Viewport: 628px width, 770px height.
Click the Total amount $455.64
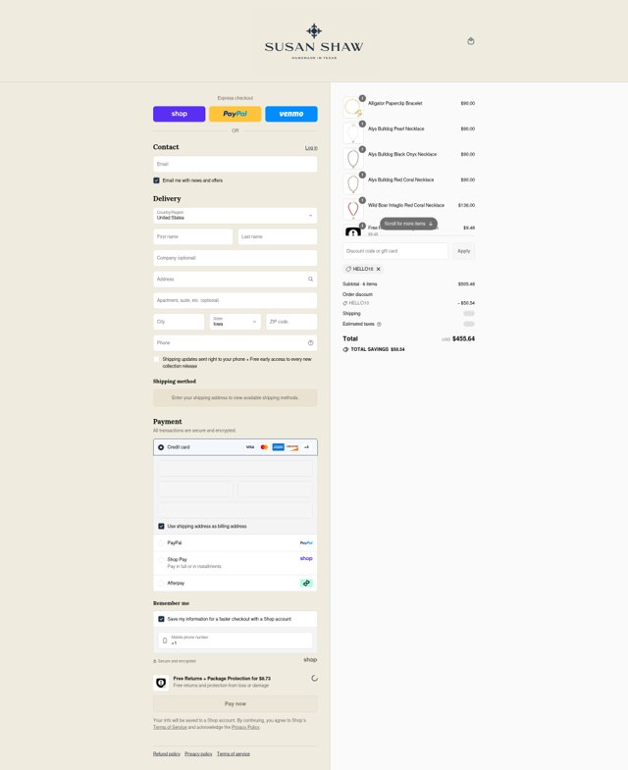click(463, 338)
